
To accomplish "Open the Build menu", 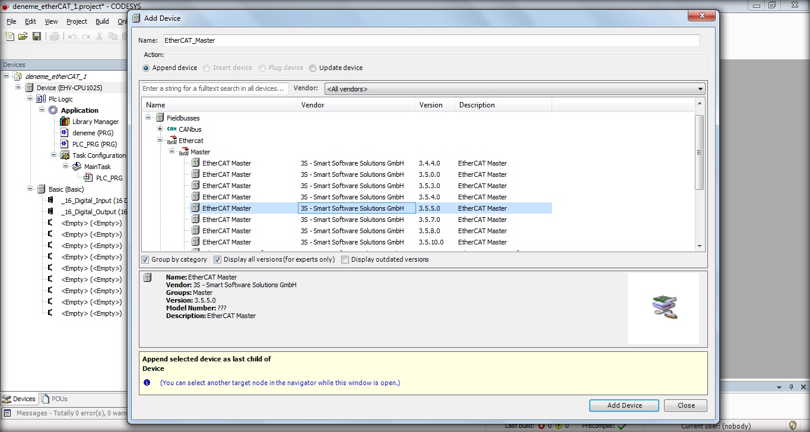I will pos(102,21).
